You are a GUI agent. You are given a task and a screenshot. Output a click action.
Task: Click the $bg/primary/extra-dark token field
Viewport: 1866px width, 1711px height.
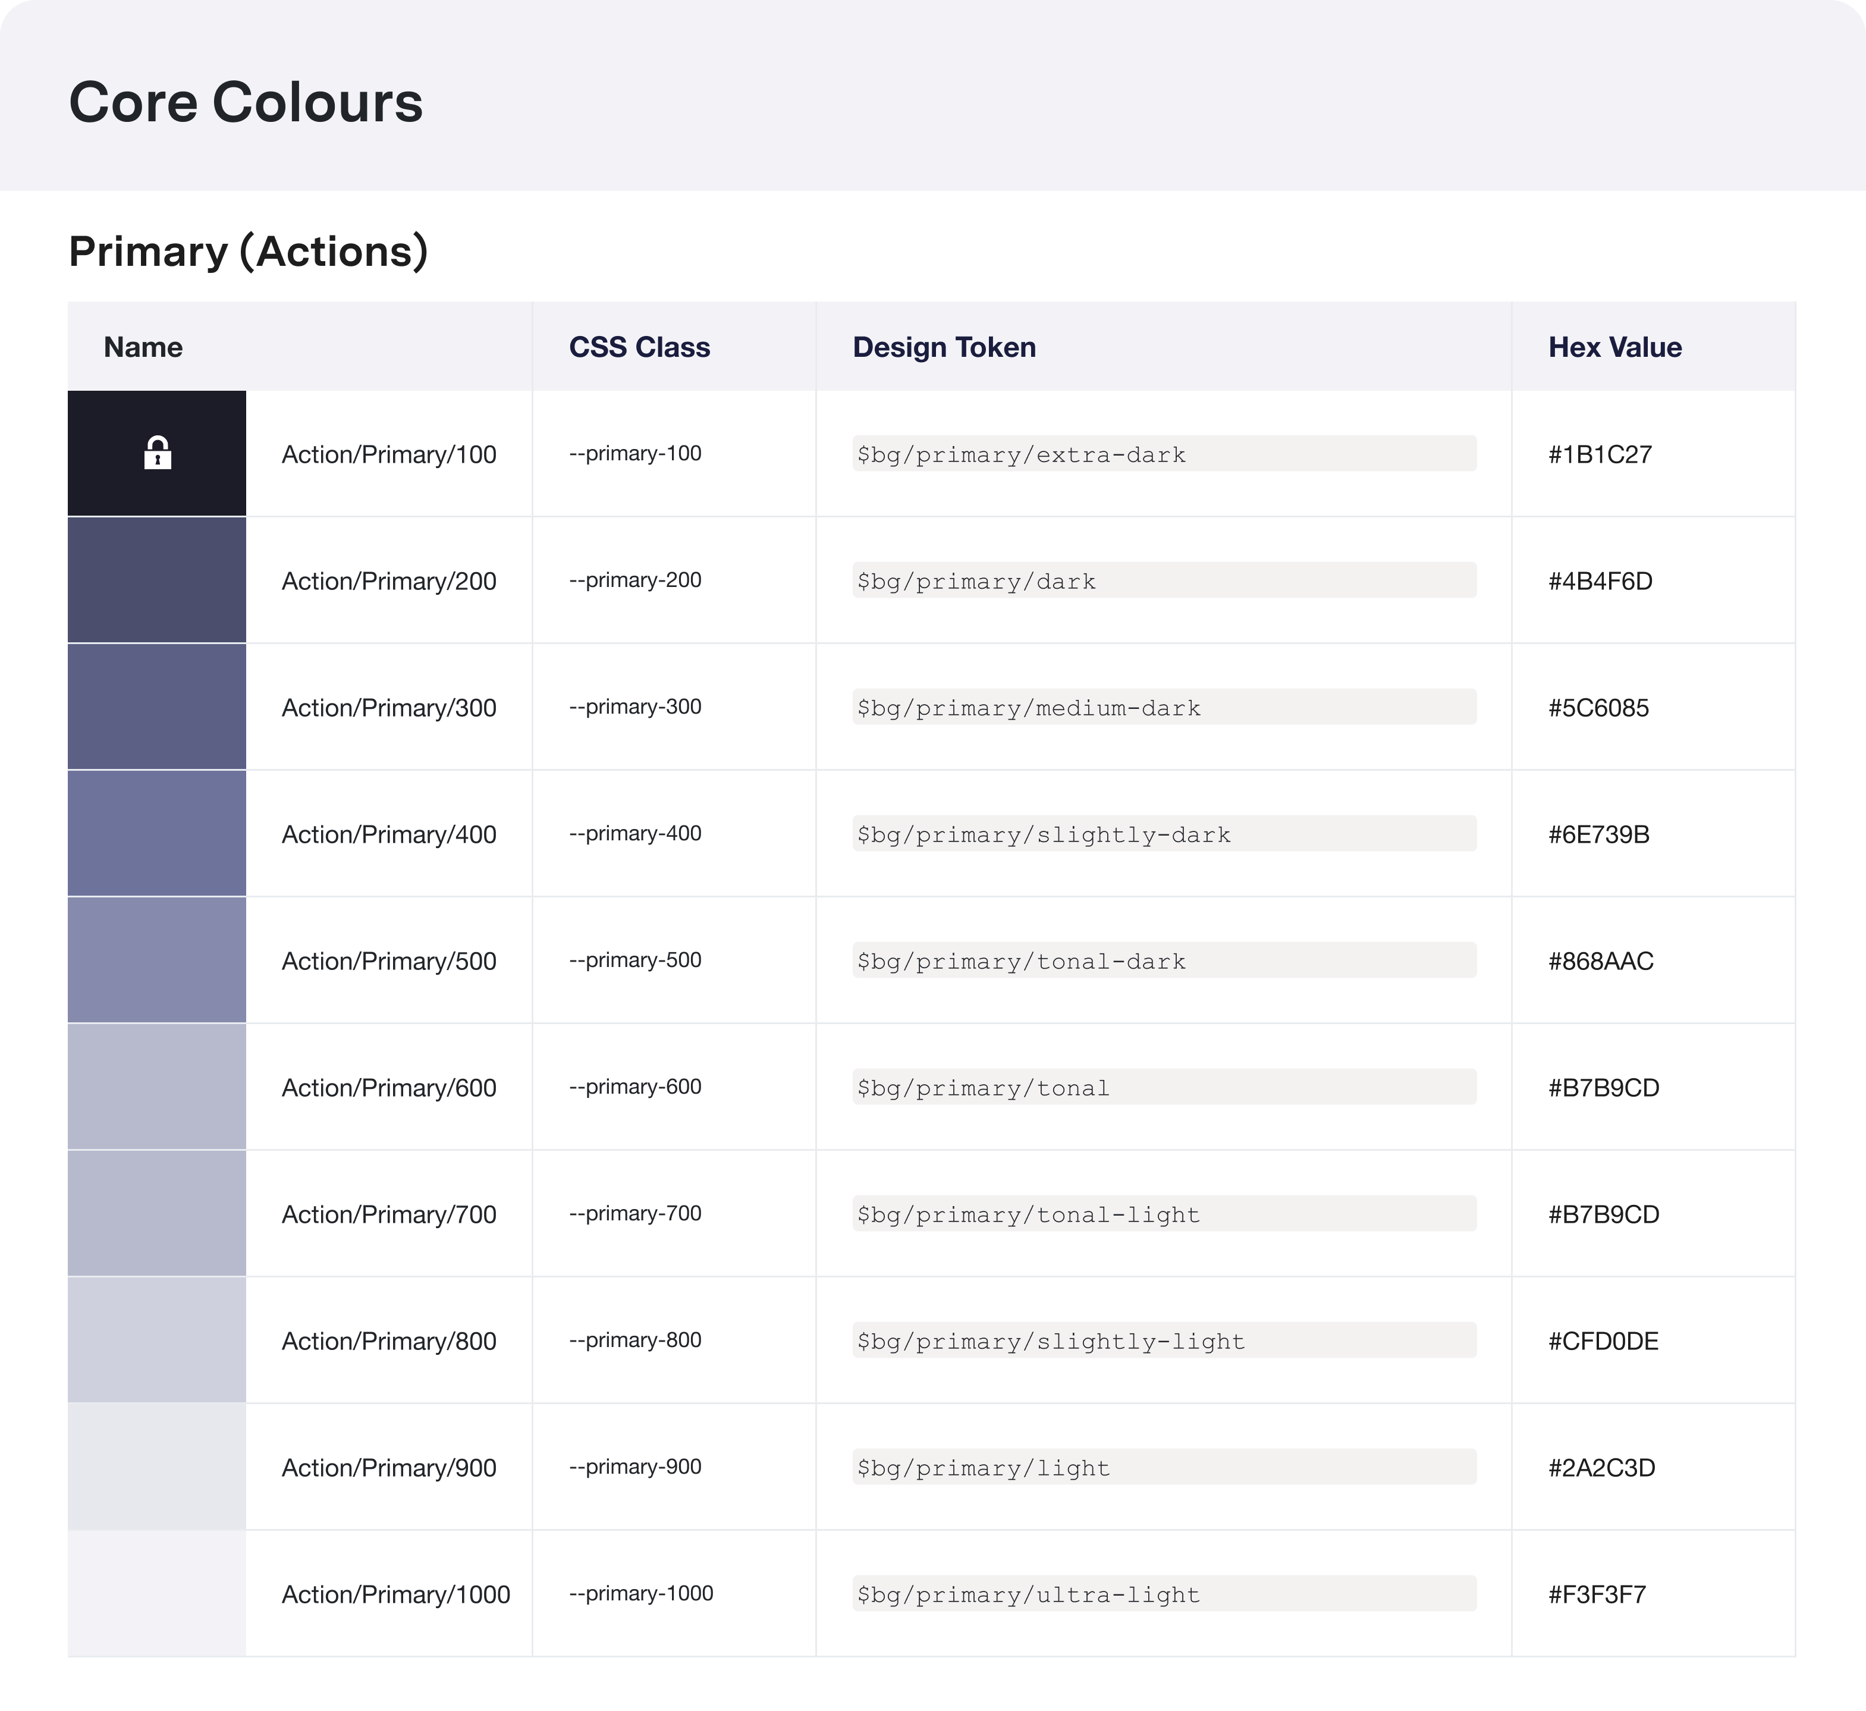(x=1164, y=454)
